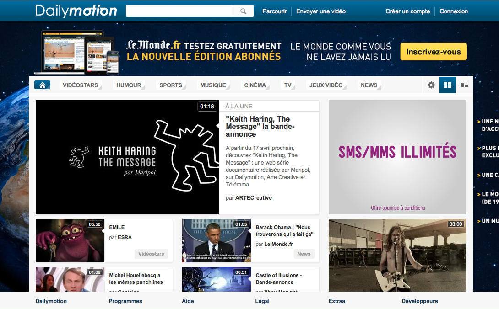Switch to grid view icon

click(x=447, y=85)
